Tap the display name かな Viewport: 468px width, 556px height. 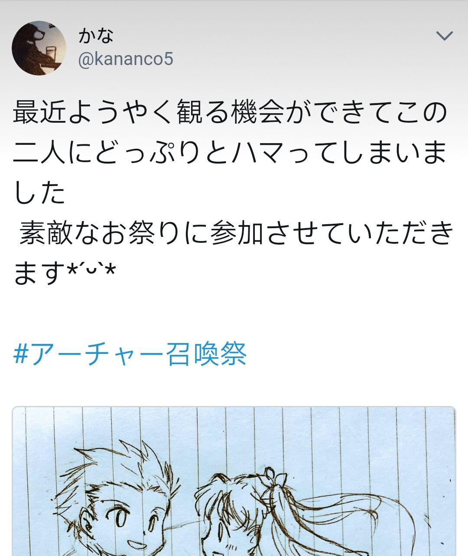[96, 35]
